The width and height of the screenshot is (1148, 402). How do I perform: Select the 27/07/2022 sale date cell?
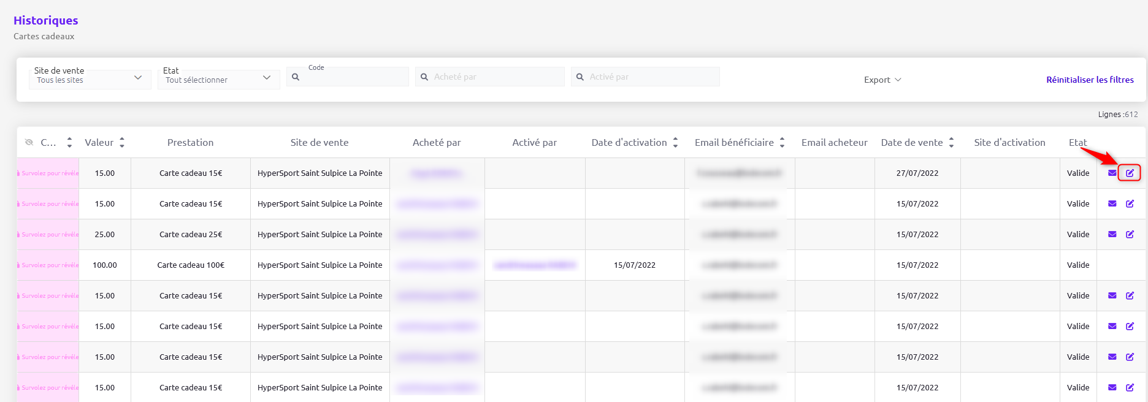(x=917, y=173)
